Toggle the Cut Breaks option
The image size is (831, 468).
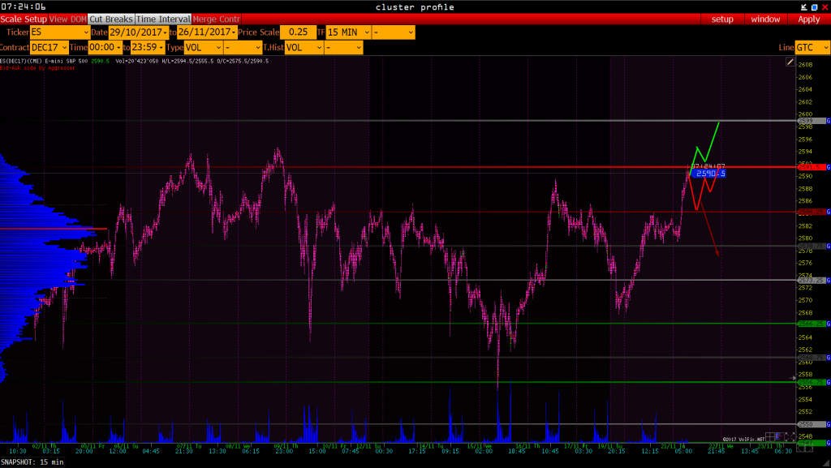coord(110,19)
